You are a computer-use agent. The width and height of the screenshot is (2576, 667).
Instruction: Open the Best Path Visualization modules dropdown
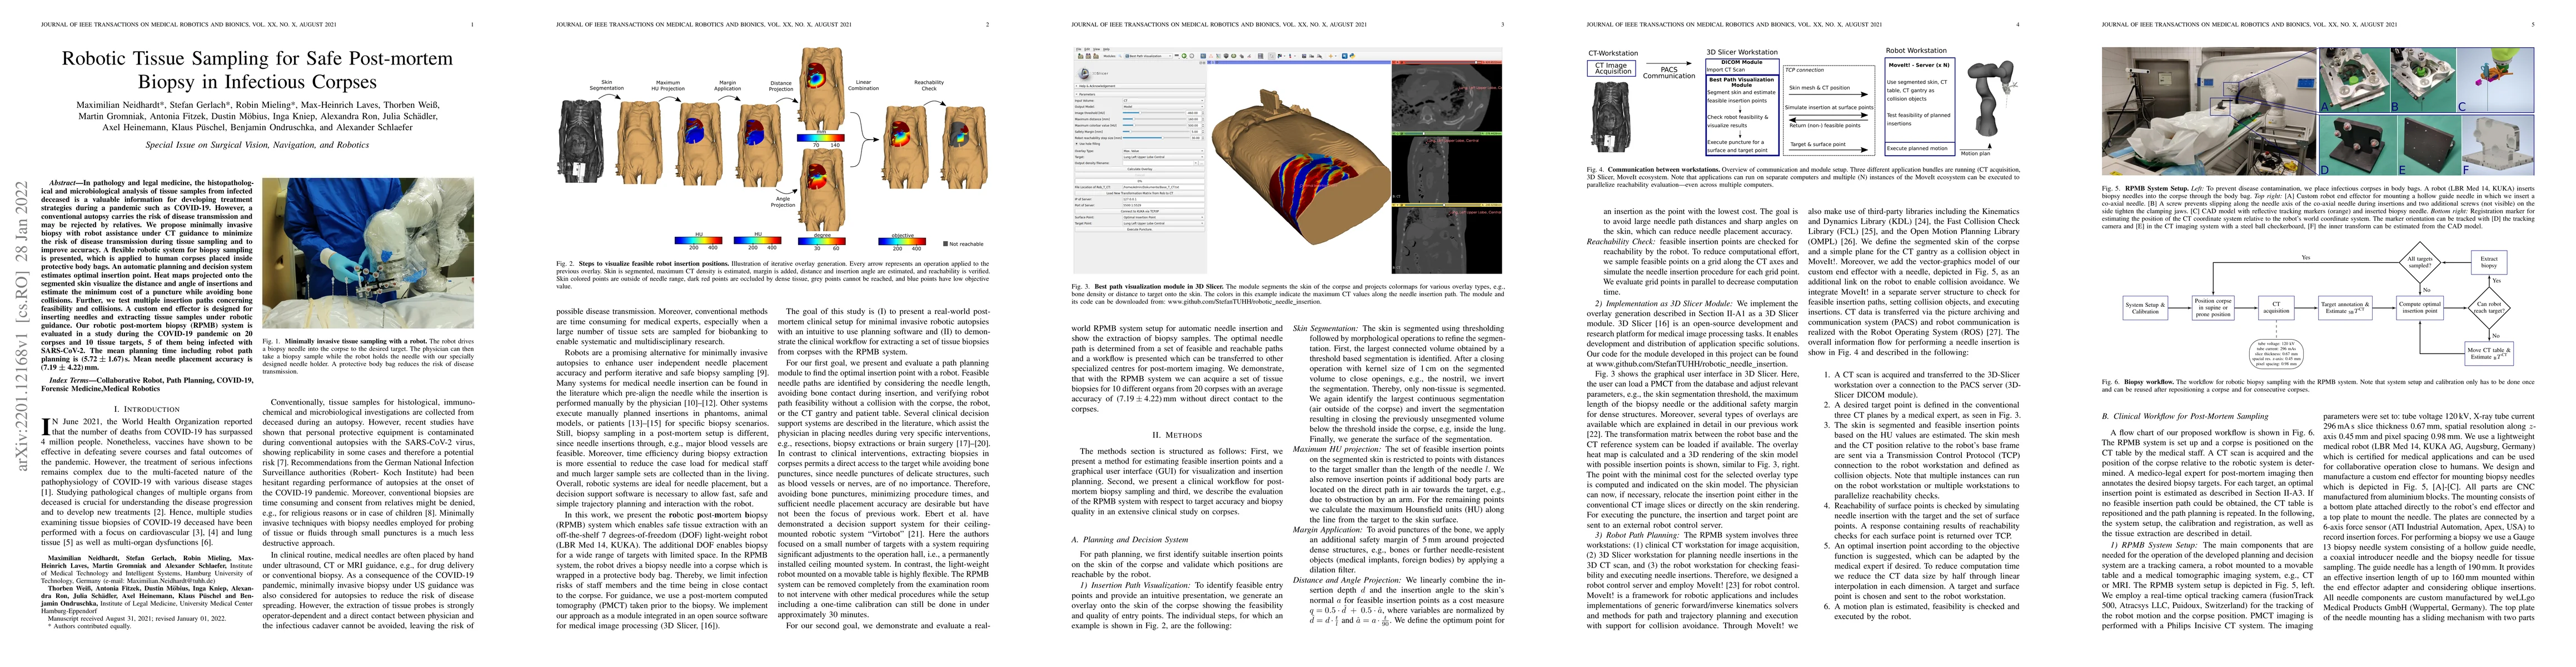point(1149,57)
